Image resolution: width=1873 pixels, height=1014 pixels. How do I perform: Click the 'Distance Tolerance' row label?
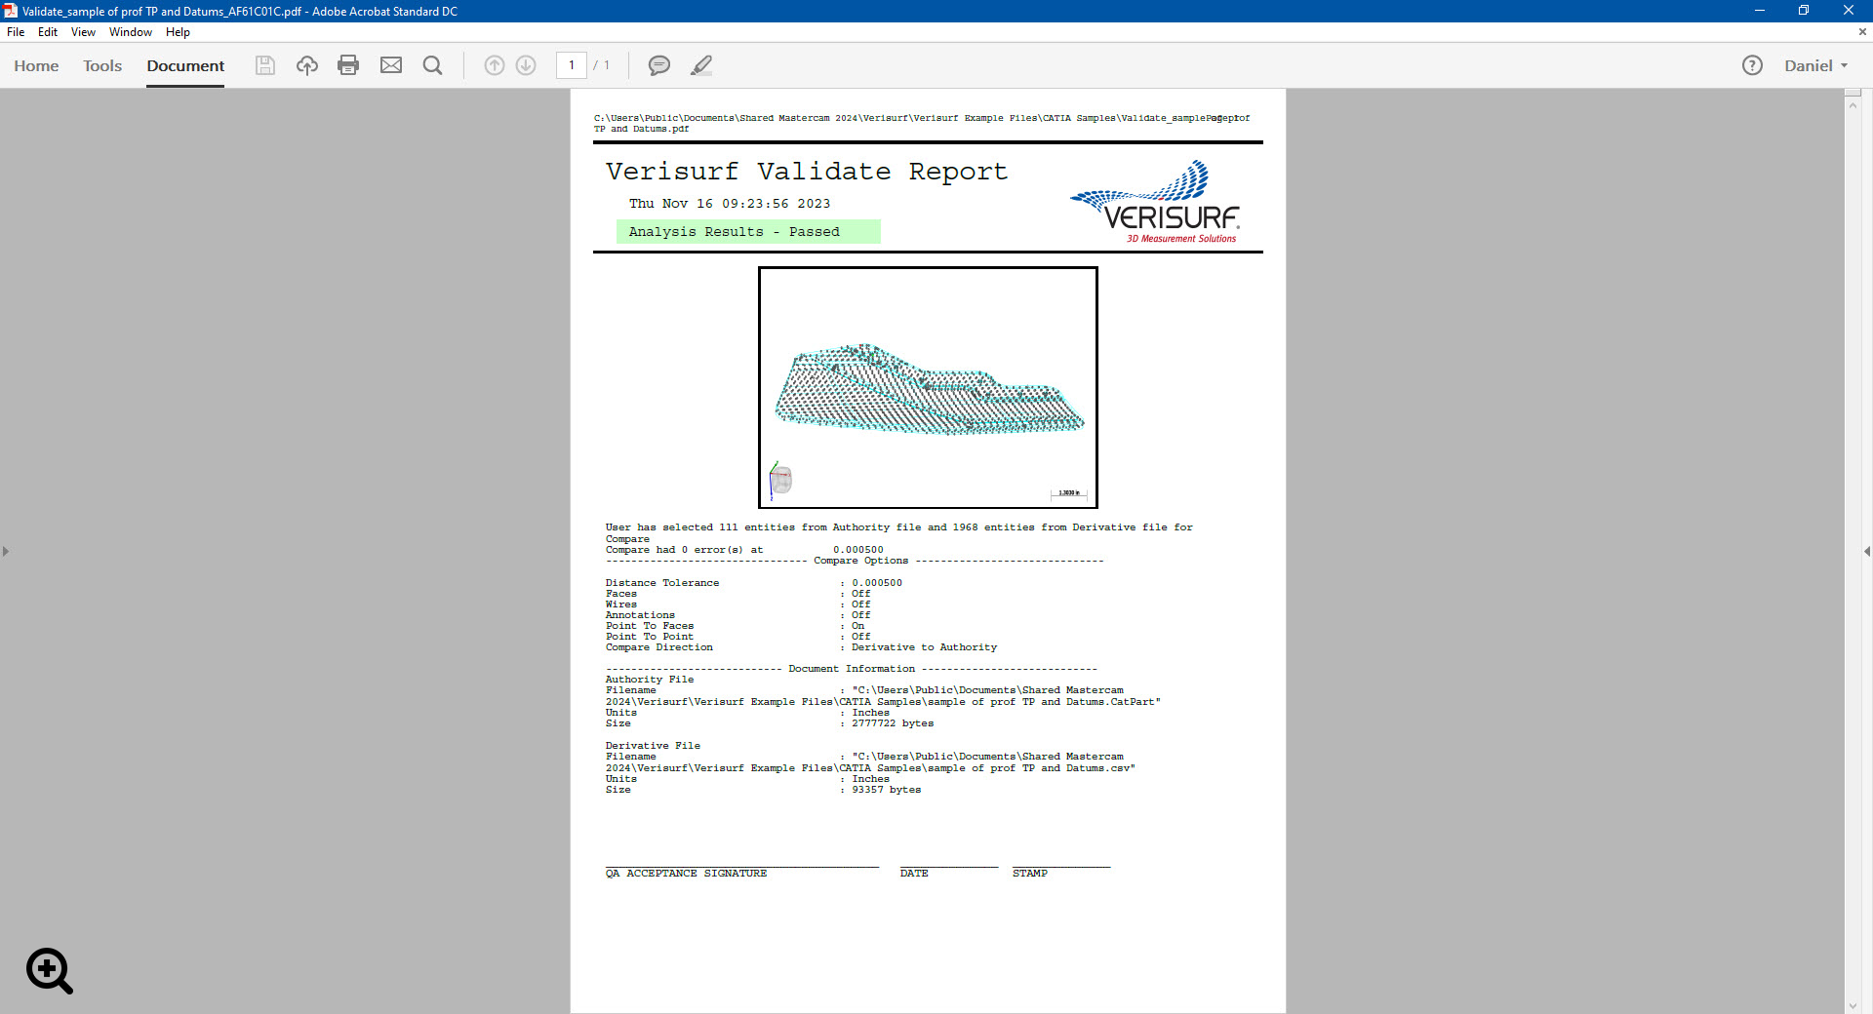click(662, 583)
